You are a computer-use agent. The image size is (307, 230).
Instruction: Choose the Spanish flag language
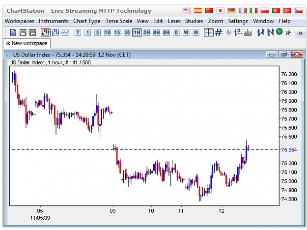coord(197,11)
